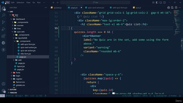Viewport: 183px width, 103px height.
Task: Click the magnifier document icon in editor actions
Action: tap(172, 8)
